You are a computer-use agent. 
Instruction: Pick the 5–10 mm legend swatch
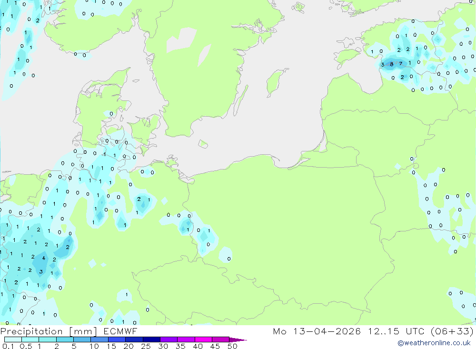[82, 339]
